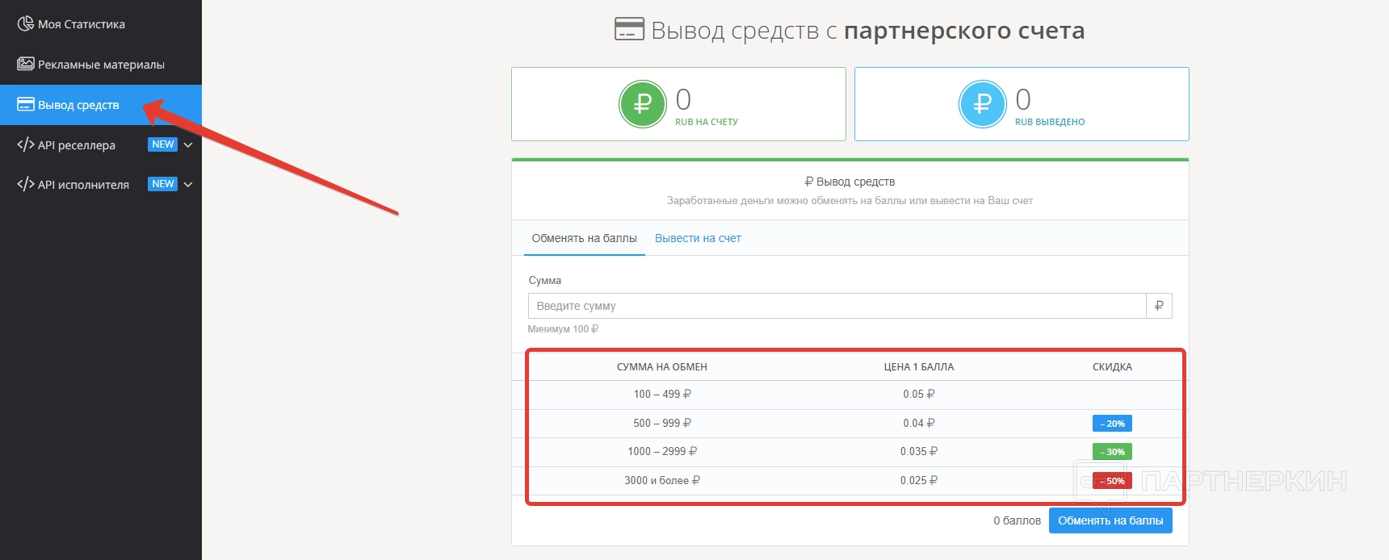
Task: Click the 0.05 ₽ price cell
Action: click(x=919, y=395)
